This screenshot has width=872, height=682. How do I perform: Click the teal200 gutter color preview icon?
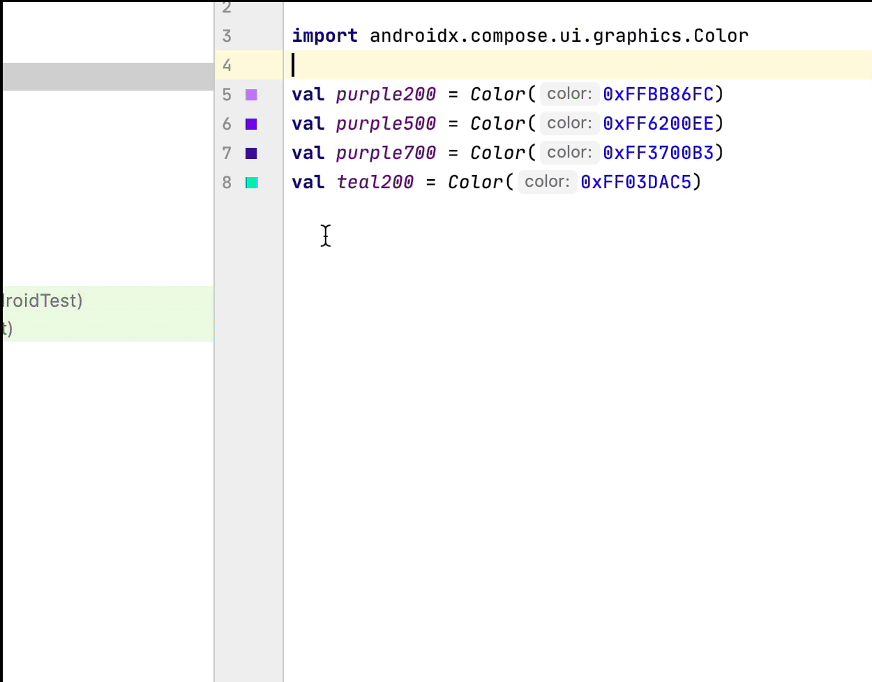pos(250,182)
